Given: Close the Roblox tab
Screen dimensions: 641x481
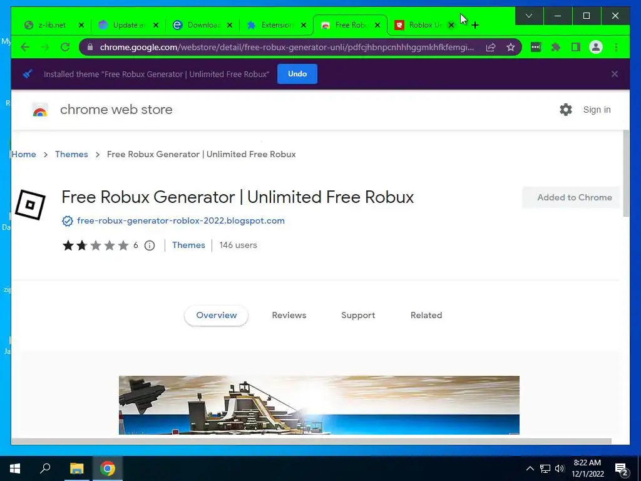Looking at the screenshot, I should click(x=451, y=25).
